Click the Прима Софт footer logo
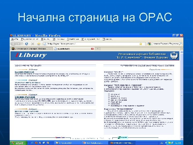Image resolution: width=193 pixels, height=145 pixels. click(x=60, y=137)
